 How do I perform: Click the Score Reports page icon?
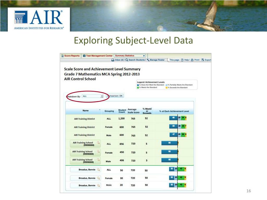(62, 56)
